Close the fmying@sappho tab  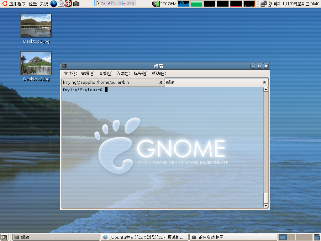[161, 83]
